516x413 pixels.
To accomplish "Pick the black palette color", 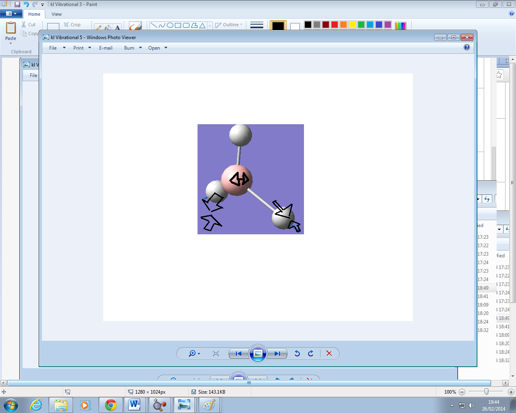I will 308,25.
